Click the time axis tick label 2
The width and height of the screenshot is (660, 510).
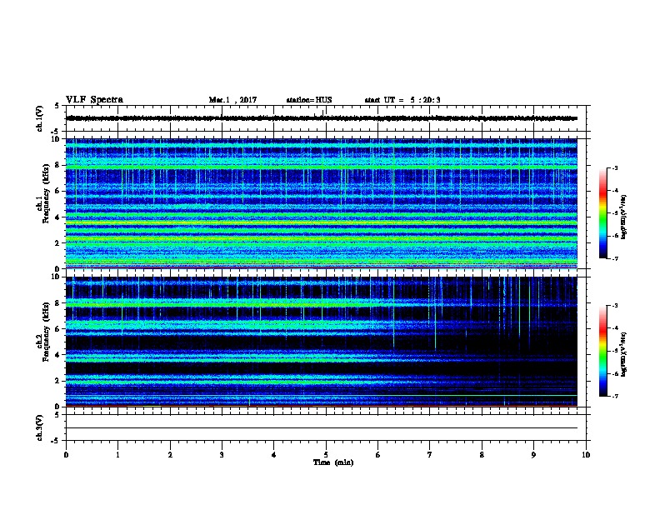pyautogui.click(x=170, y=455)
